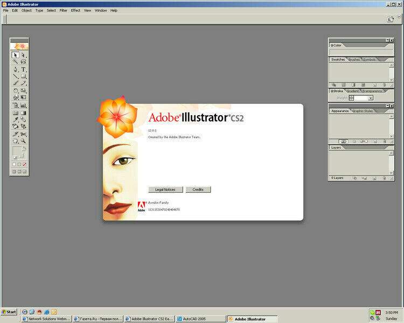Switch to Full Screen Mode button

point(24,172)
